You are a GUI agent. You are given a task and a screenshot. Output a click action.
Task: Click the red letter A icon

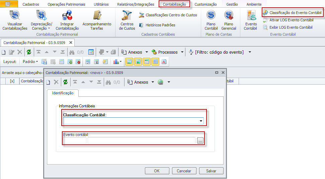tap(164, 62)
